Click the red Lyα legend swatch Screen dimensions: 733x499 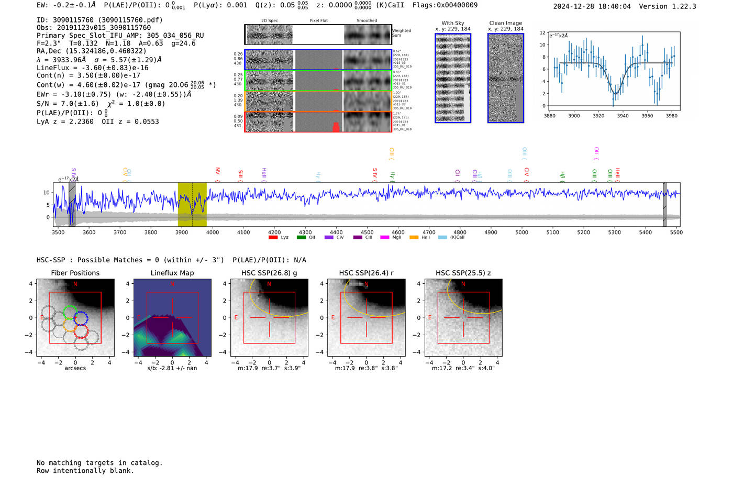click(x=273, y=237)
